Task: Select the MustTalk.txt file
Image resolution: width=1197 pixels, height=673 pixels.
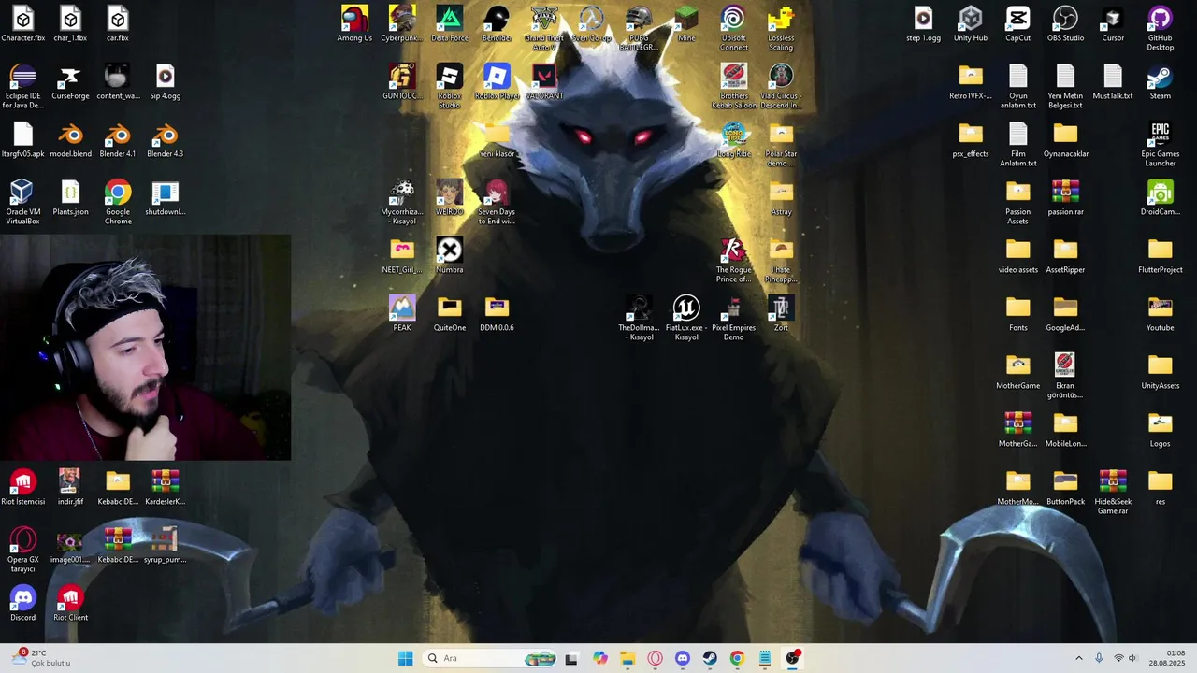Action: pos(1113,82)
